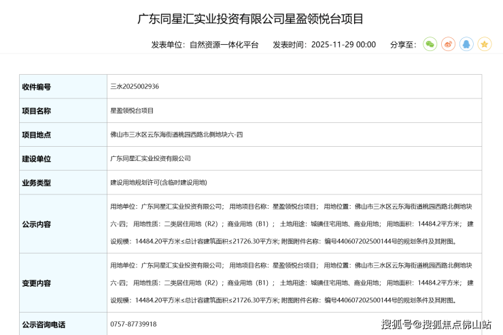The width and height of the screenshot is (503, 335).
Task: Share the page via WeChat icon
Action: 430,44
